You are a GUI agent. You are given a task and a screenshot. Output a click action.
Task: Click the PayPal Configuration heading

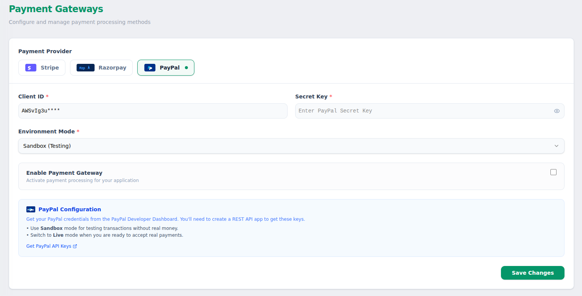click(70, 209)
